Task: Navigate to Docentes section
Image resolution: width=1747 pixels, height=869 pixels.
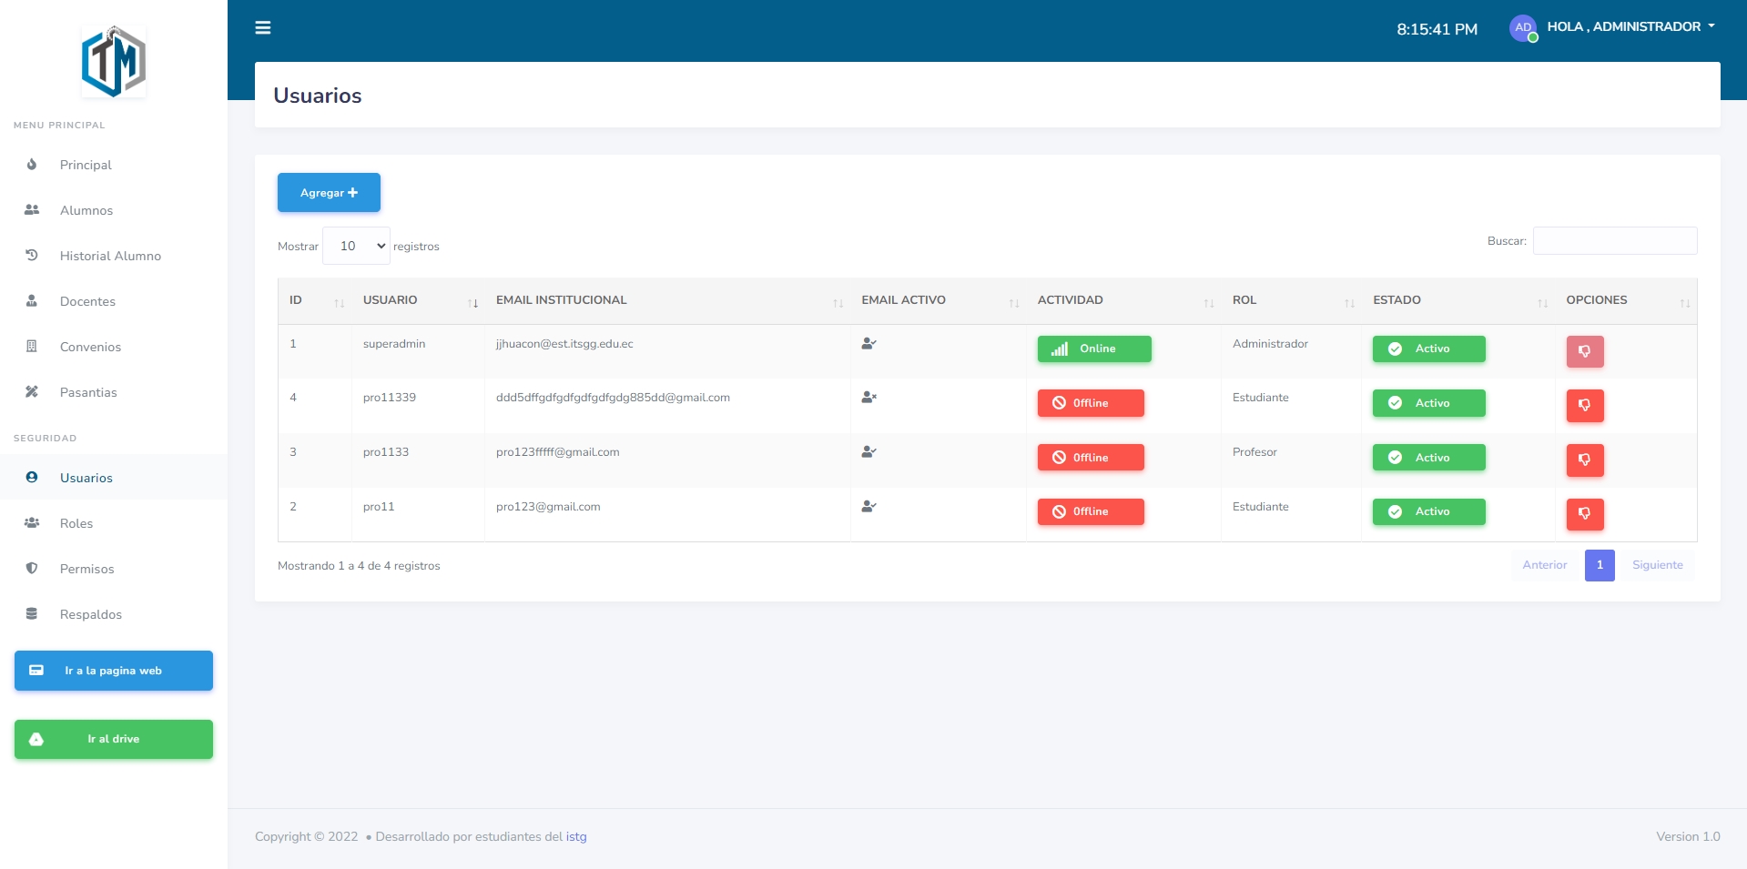Action: coord(114,301)
